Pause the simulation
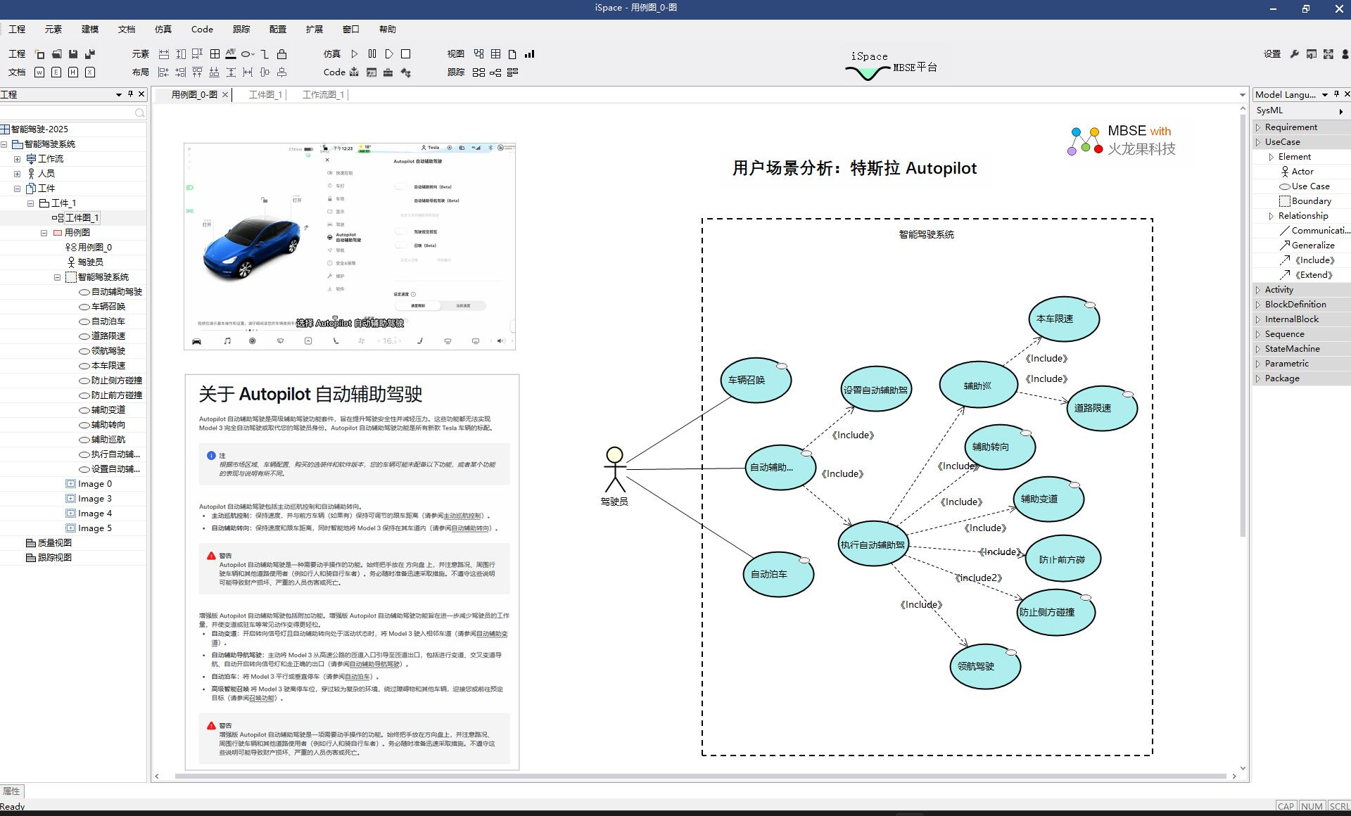 tap(372, 54)
